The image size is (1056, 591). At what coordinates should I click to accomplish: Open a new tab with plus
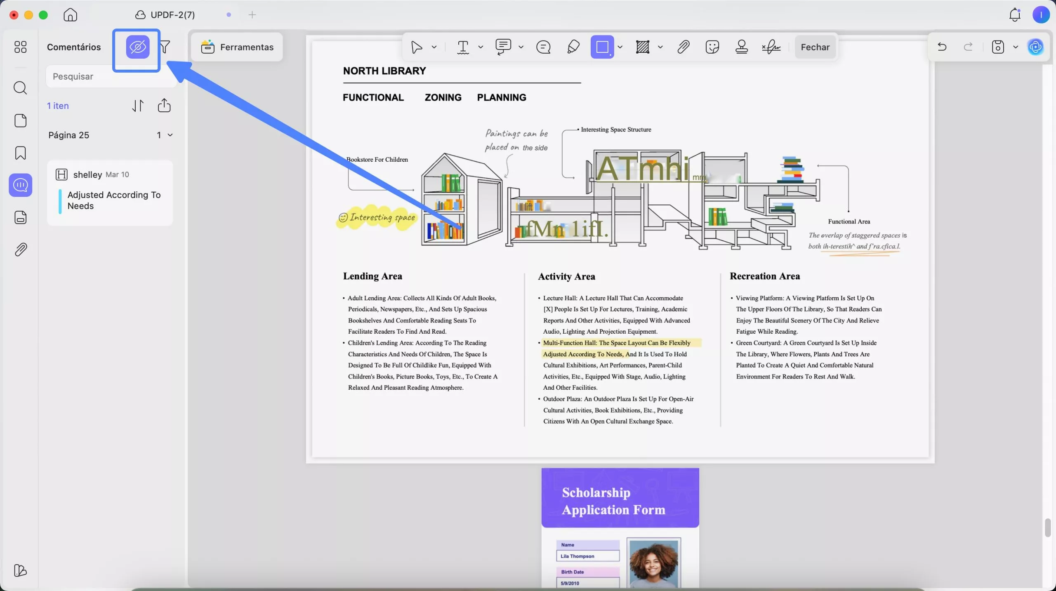pos(252,15)
